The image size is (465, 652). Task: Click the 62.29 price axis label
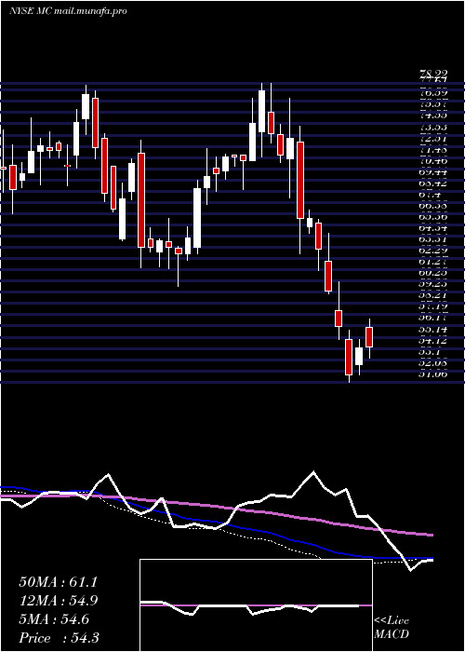click(433, 250)
